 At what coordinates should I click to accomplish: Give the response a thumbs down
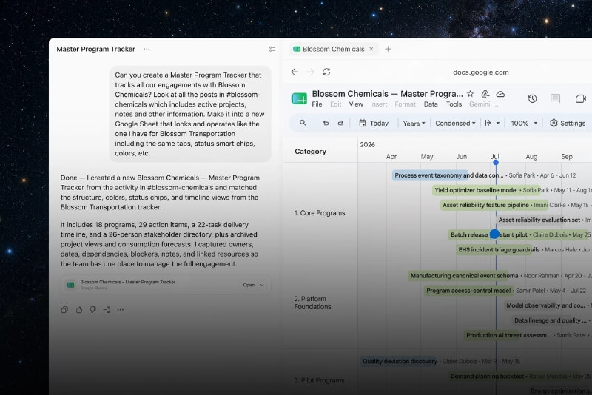pyautogui.click(x=93, y=310)
